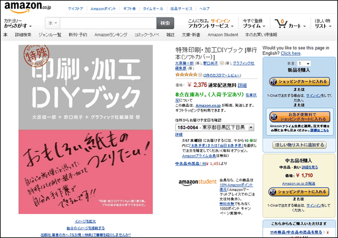Open the 無料体験 link
Image resolution: width=338 pixels, height=238 pixels.
227,204
